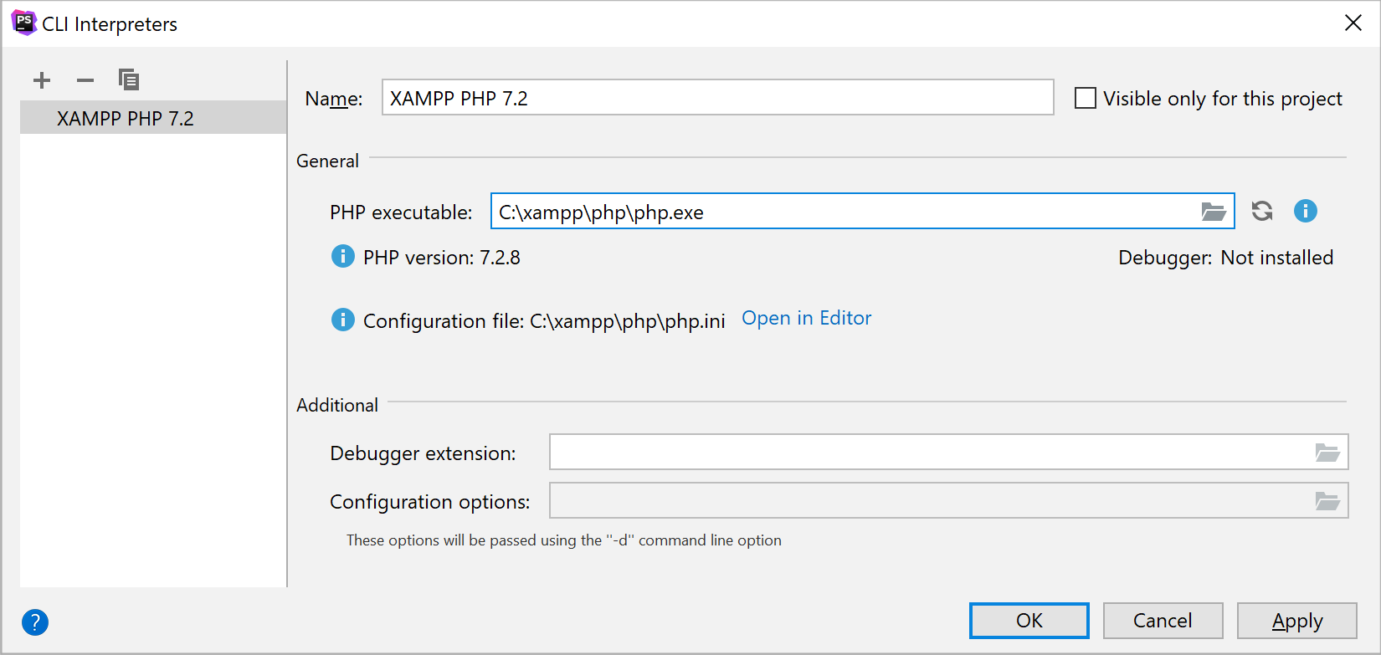Click in the PHP executable path field
The image size is (1381, 655).
[837, 212]
